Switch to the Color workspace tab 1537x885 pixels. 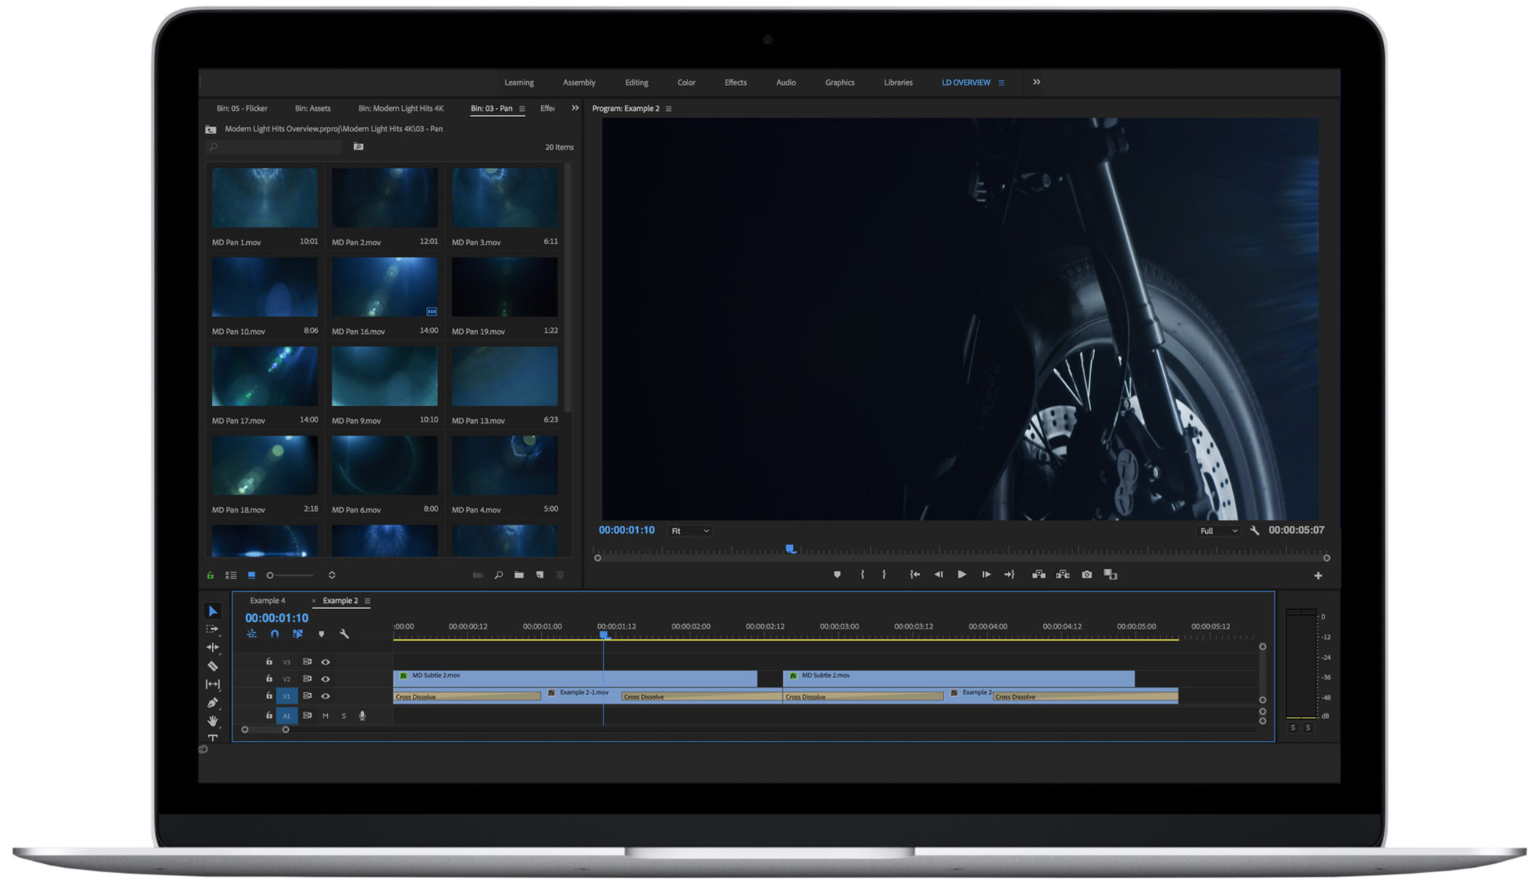coord(686,82)
